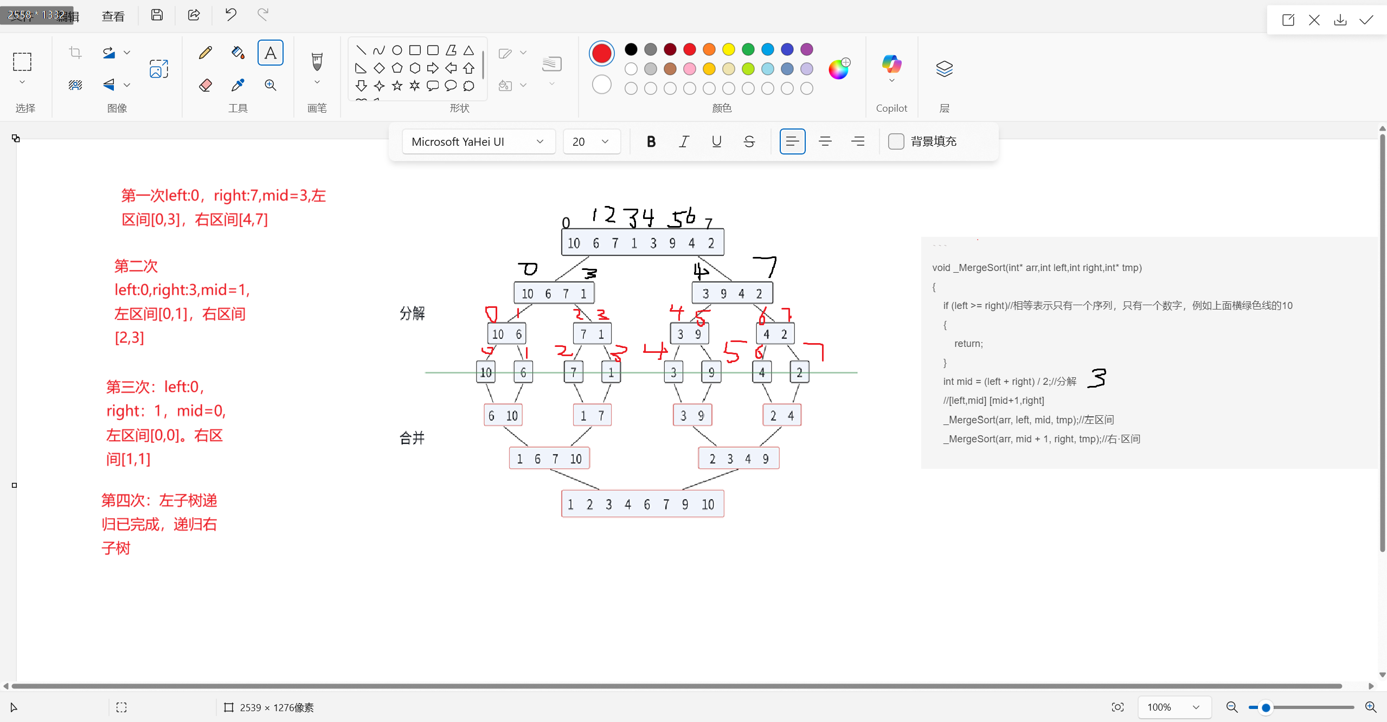Open the shape fill dropdown
The width and height of the screenshot is (1387, 722).
click(x=512, y=85)
